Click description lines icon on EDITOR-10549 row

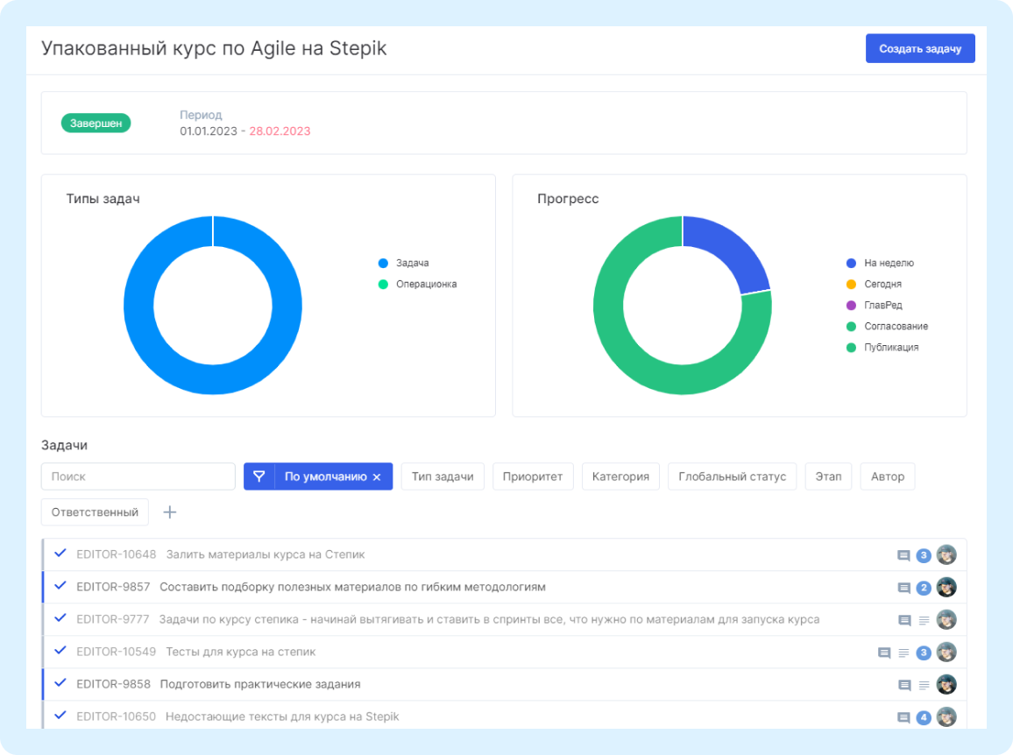[x=903, y=653]
